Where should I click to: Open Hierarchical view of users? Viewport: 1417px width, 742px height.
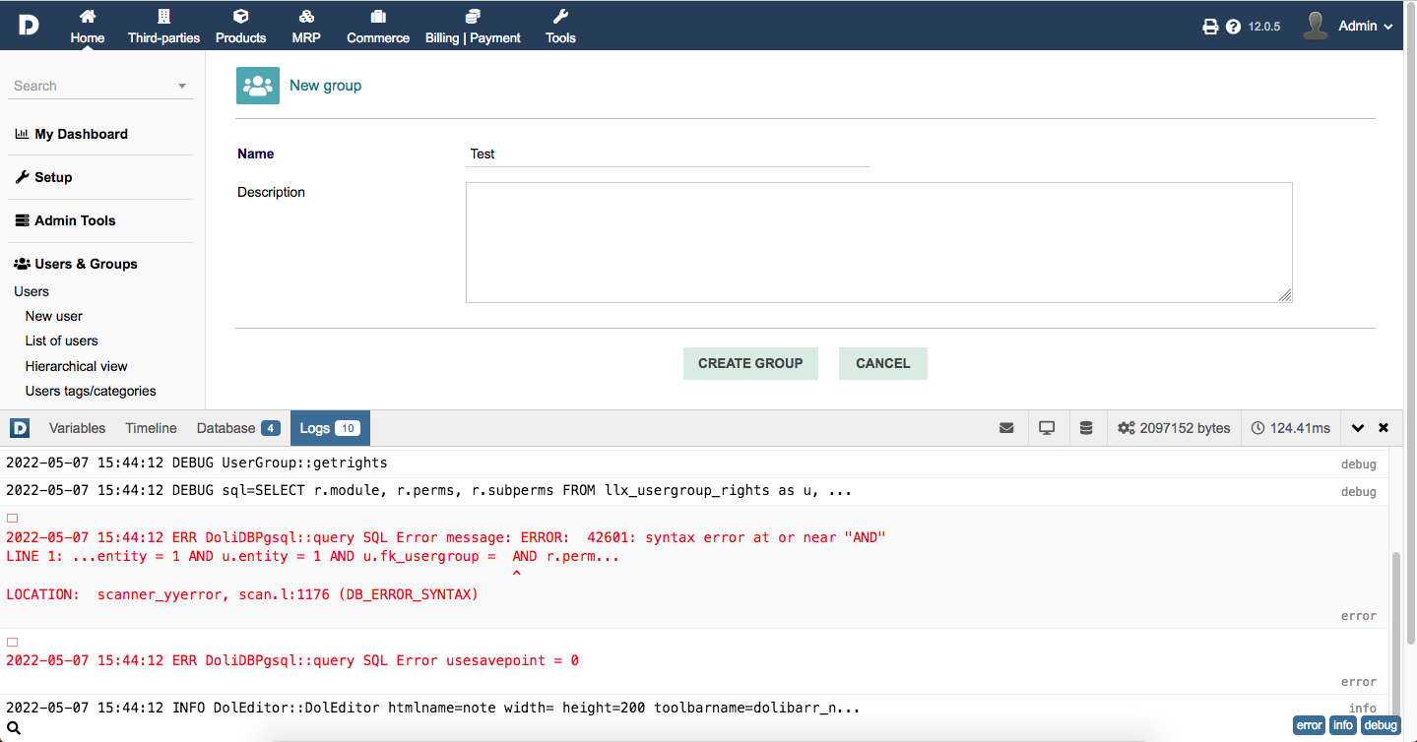point(77,366)
